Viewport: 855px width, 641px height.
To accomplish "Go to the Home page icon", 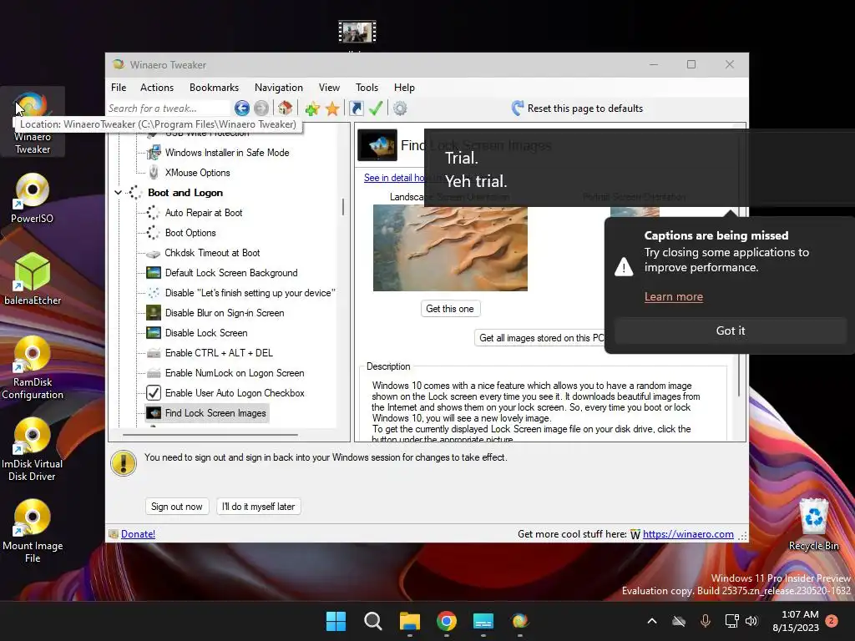I will click(286, 108).
